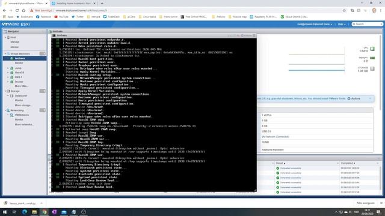Click the ESXi Search field
385x216 pixels.
pos(367,24)
